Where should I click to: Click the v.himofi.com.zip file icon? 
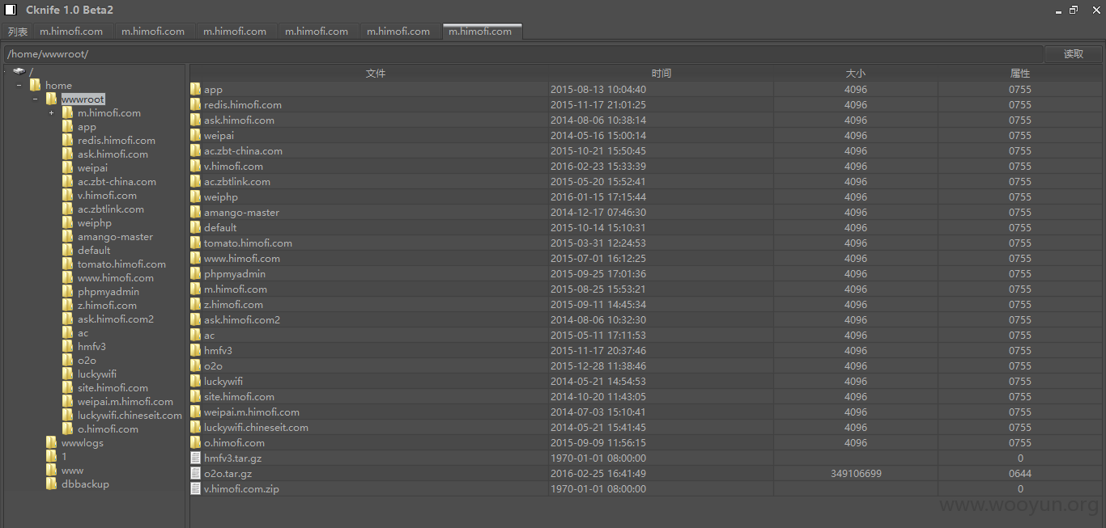click(x=195, y=488)
